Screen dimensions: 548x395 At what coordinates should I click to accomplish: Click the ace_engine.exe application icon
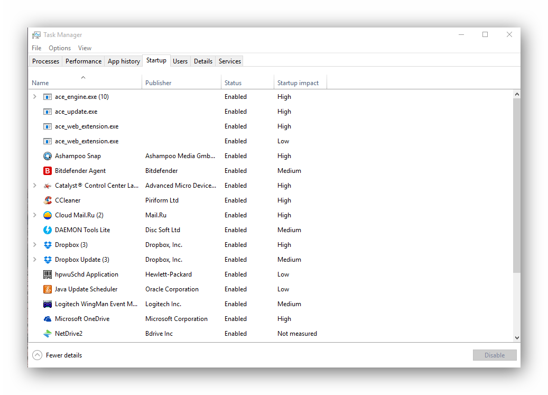48,97
